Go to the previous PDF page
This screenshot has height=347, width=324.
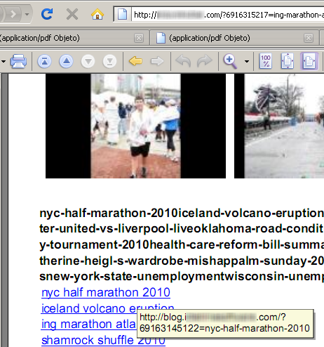pos(67,61)
